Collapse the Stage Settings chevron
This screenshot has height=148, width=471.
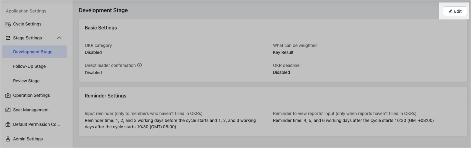pos(59,38)
